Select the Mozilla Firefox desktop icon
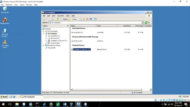This screenshot has height=107, width=190. 5,21
